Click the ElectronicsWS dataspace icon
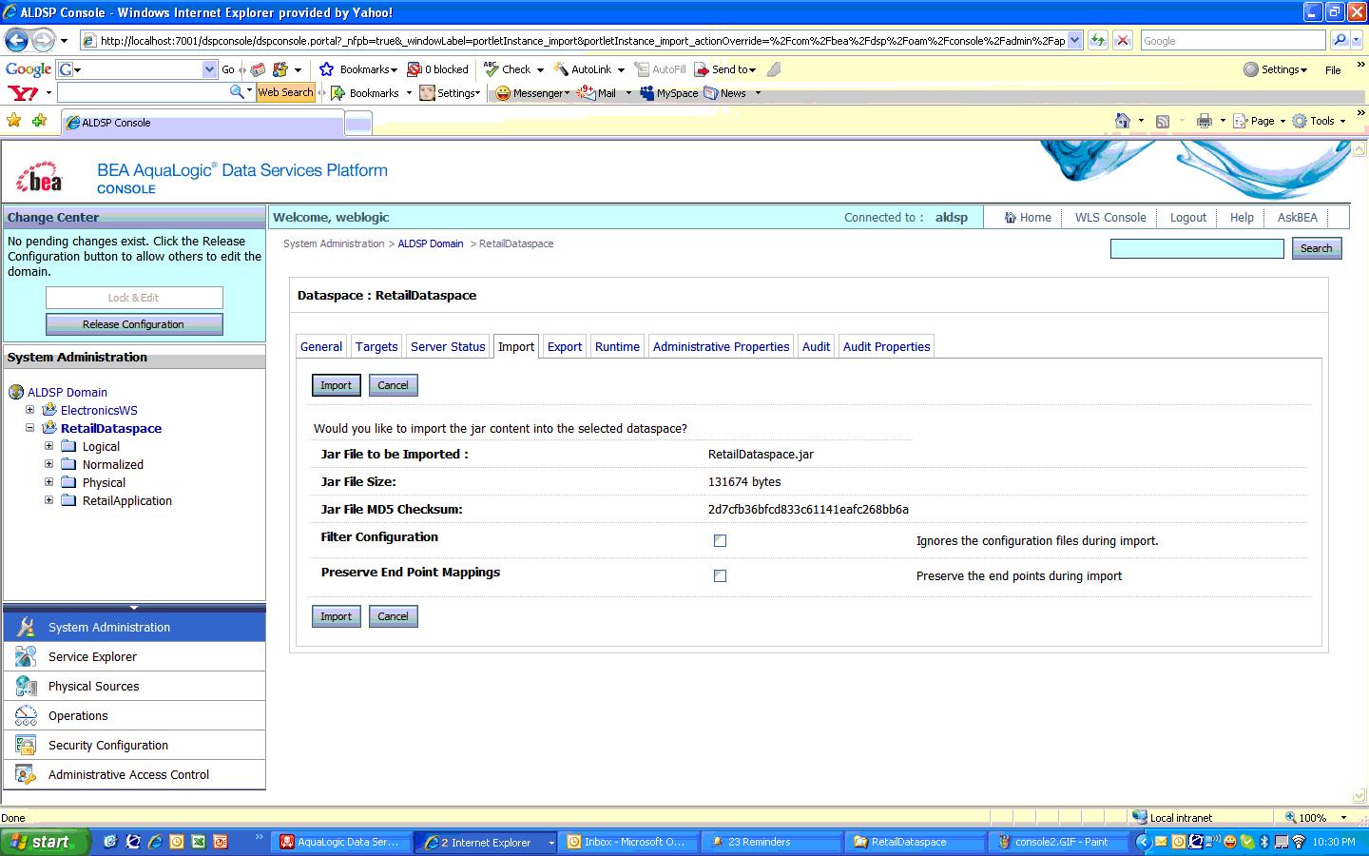Image resolution: width=1369 pixels, height=856 pixels. [49, 410]
